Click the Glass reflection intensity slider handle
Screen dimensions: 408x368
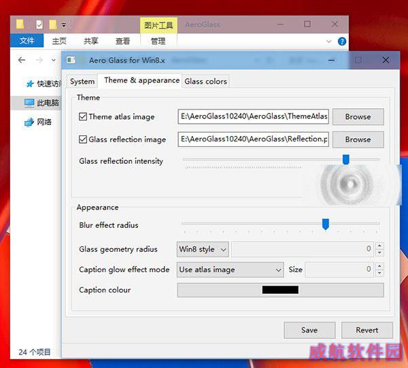click(x=346, y=159)
